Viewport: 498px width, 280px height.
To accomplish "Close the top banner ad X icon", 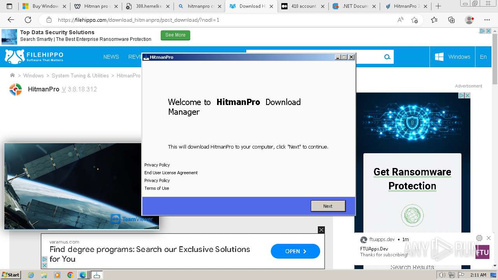I will [x=488, y=31].
